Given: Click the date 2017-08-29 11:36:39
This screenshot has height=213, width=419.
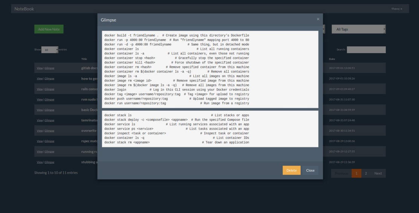Looking at the screenshot, I should pos(342,162).
